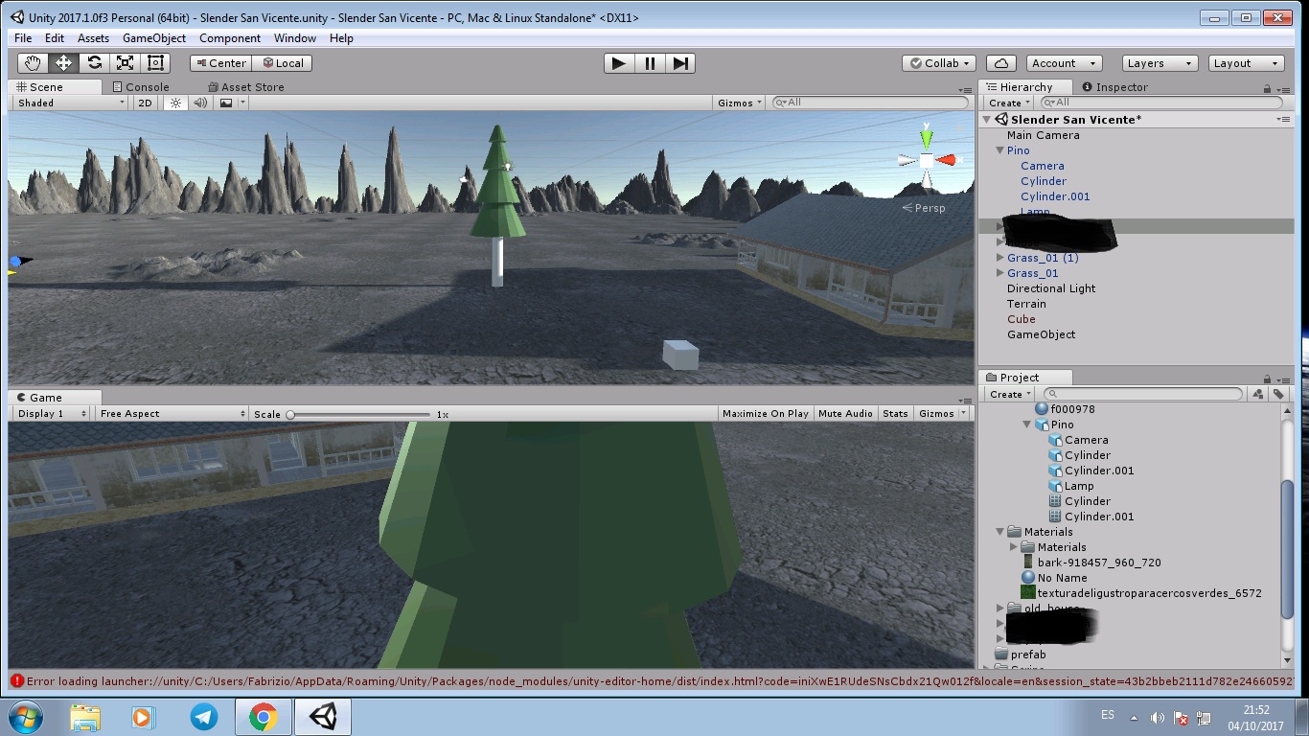Image resolution: width=1309 pixels, height=736 pixels.
Task: Open the Component menu
Action: [230, 38]
